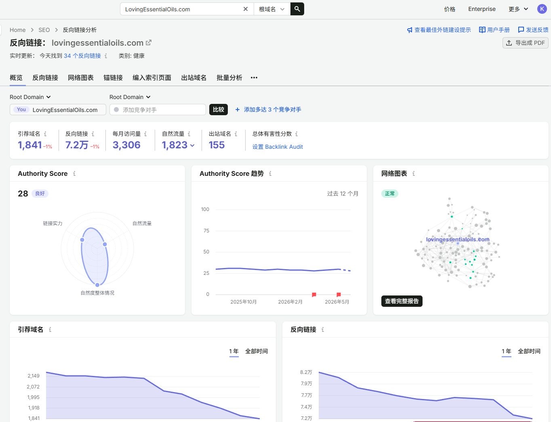This screenshot has height=422, width=551.
Task: Show info for 反向链接 metric
Action: (93, 134)
